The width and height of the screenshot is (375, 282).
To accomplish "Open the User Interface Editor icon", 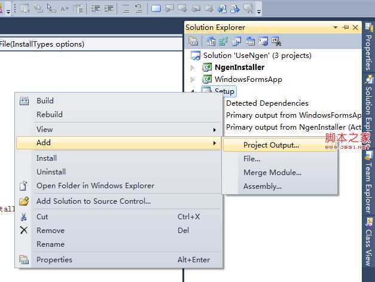I will (249, 41).
